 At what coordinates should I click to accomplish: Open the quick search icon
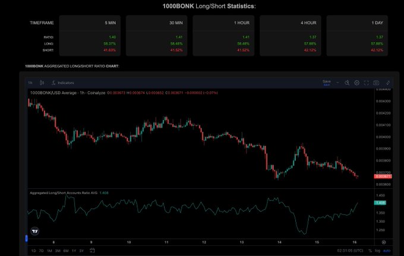[x=347, y=83]
